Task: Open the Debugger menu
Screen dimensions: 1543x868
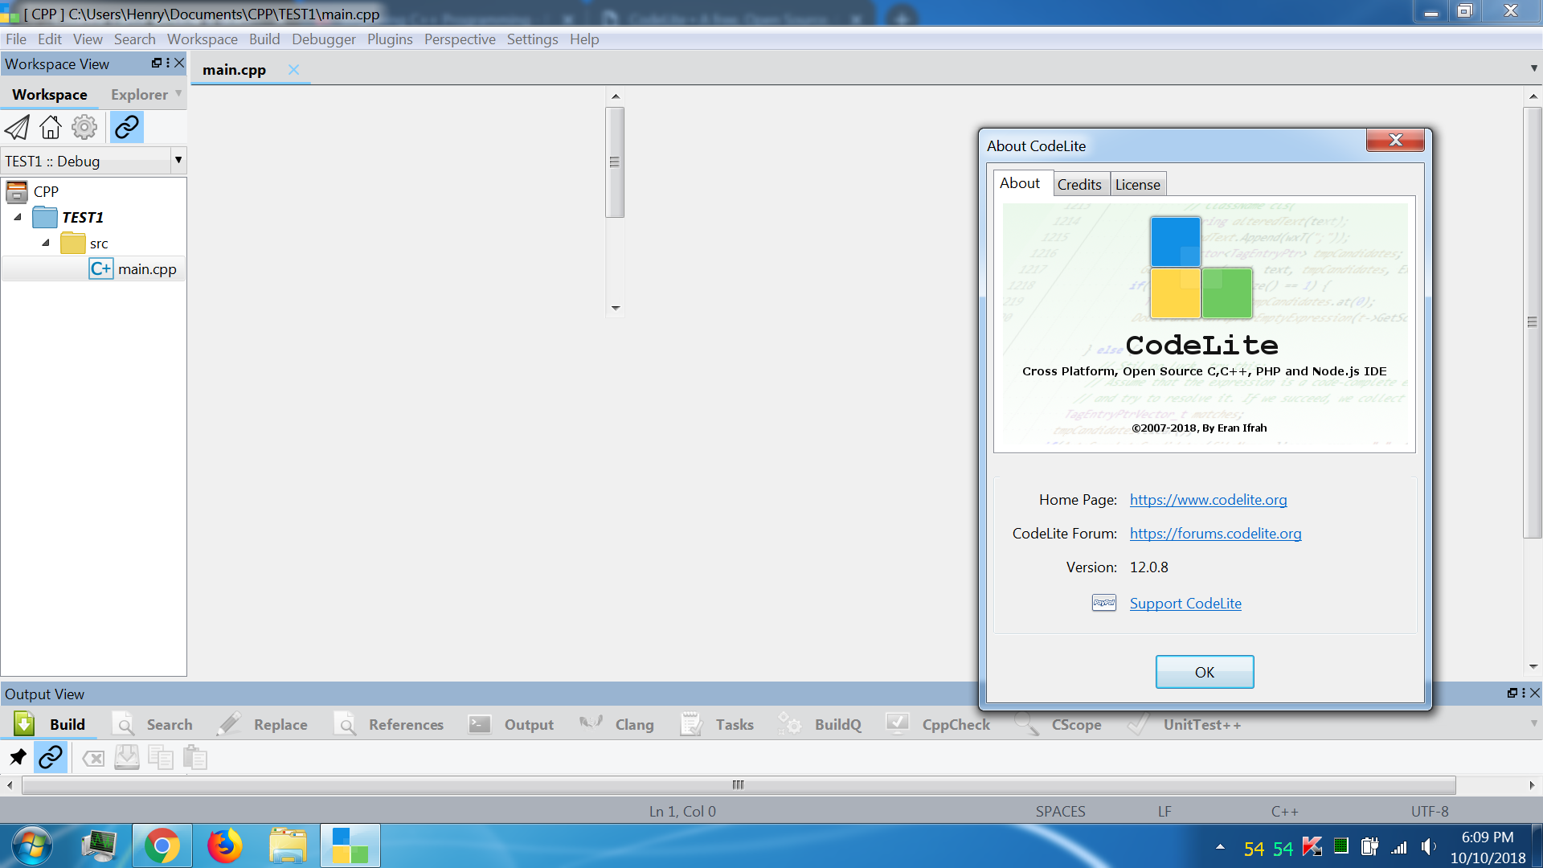Action: [323, 39]
